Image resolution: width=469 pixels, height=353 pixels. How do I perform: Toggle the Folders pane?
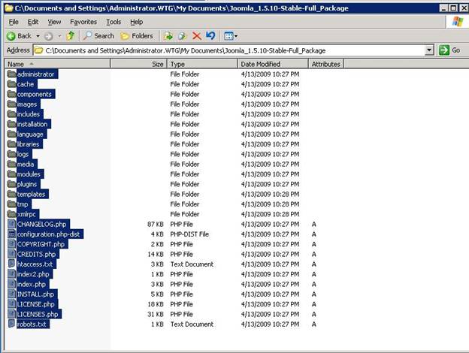click(137, 36)
